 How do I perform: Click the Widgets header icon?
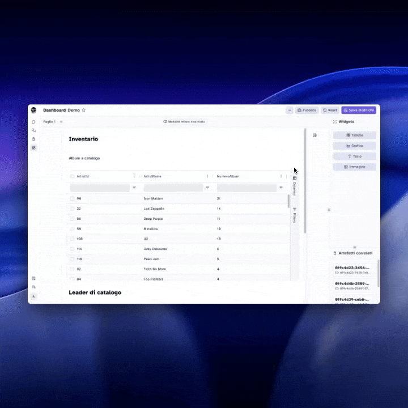pos(335,122)
